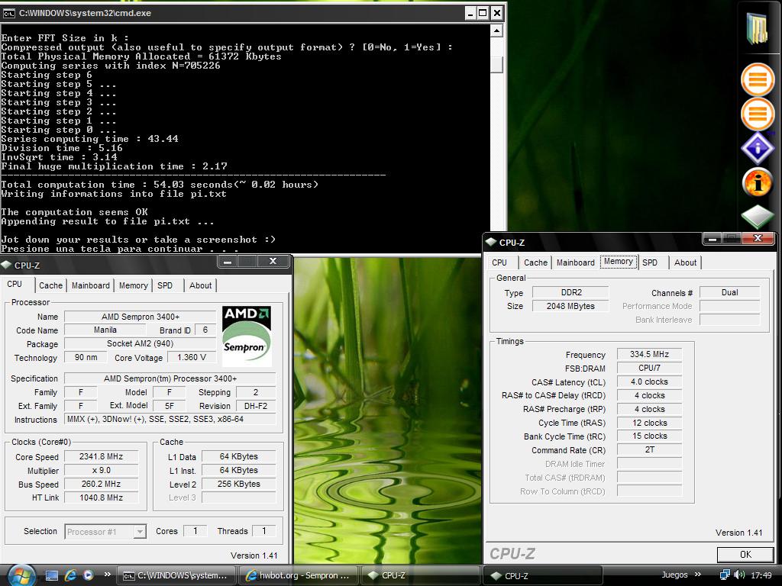Image resolution: width=782 pixels, height=586 pixels.
Task: Click the left CPU-Z window title icon
Action: click(6, 265)
